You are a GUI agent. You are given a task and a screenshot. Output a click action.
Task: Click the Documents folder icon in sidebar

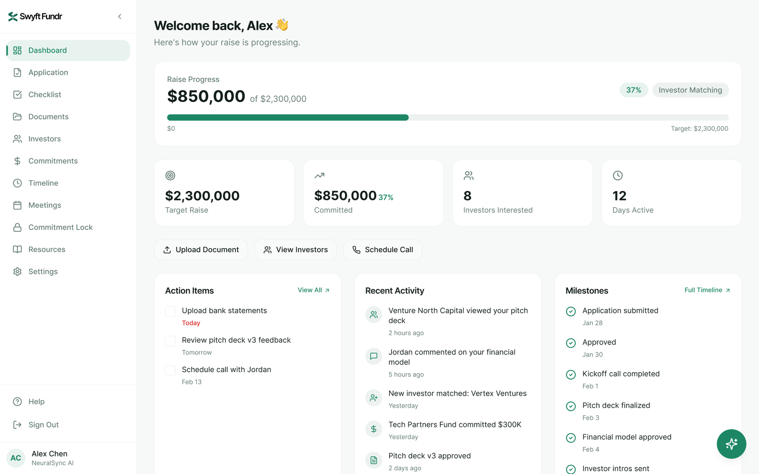tap(18, 117)
